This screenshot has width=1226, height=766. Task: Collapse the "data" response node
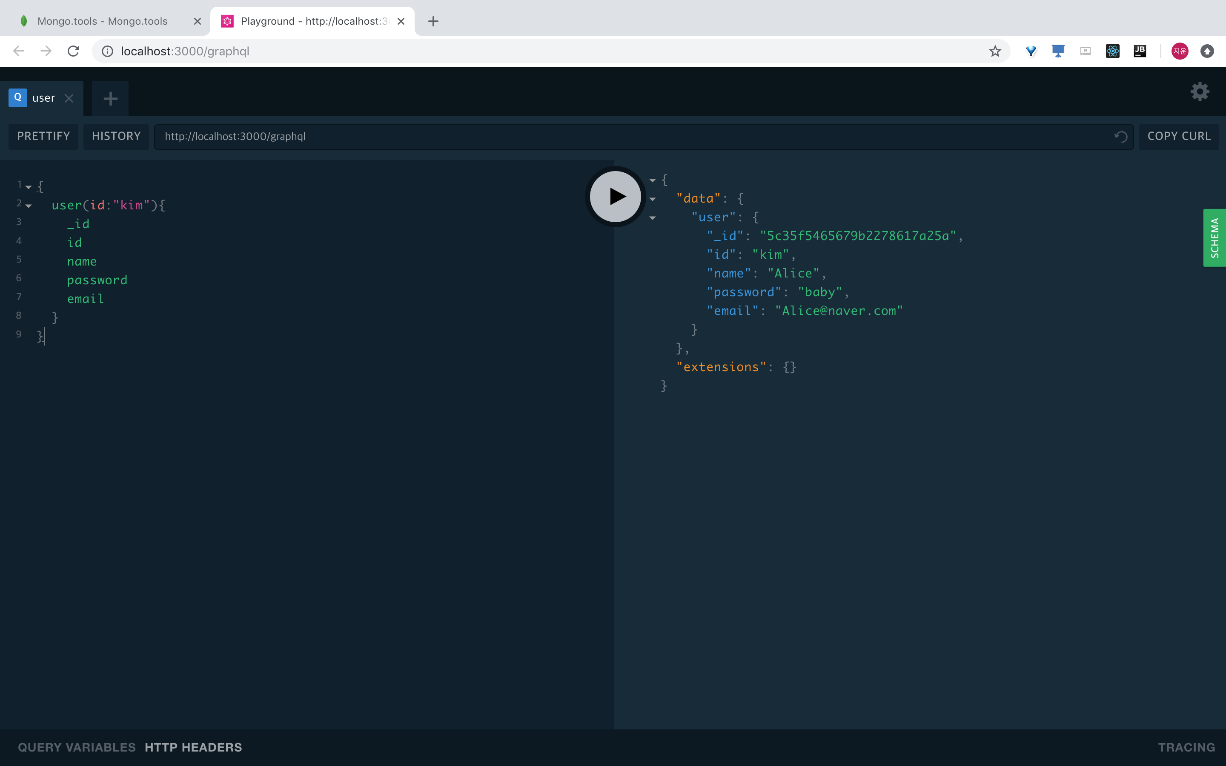653,199
